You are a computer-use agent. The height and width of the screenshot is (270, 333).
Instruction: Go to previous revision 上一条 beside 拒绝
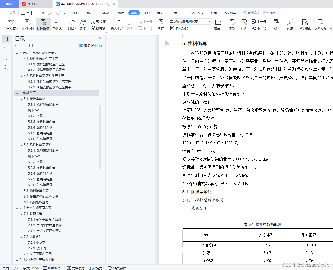pyautogui.click(x=259, y=22)
